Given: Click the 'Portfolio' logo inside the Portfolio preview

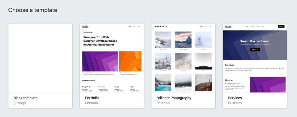Looking at the screenshot, I should pyautogui.click(x=85, y=26).
